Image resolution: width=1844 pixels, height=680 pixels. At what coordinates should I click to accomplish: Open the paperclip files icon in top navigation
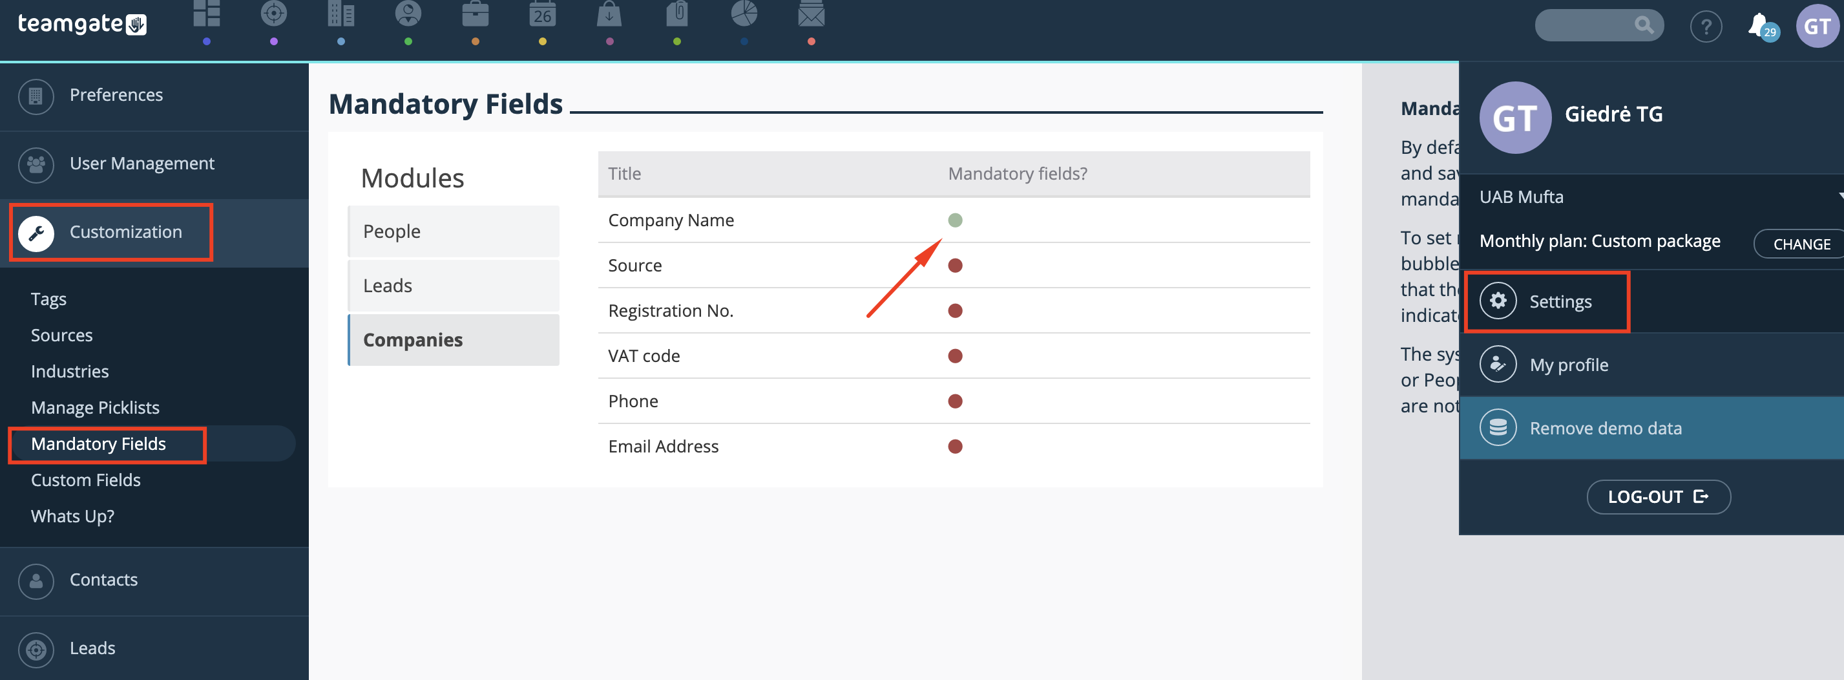click(x=676, y=14)
